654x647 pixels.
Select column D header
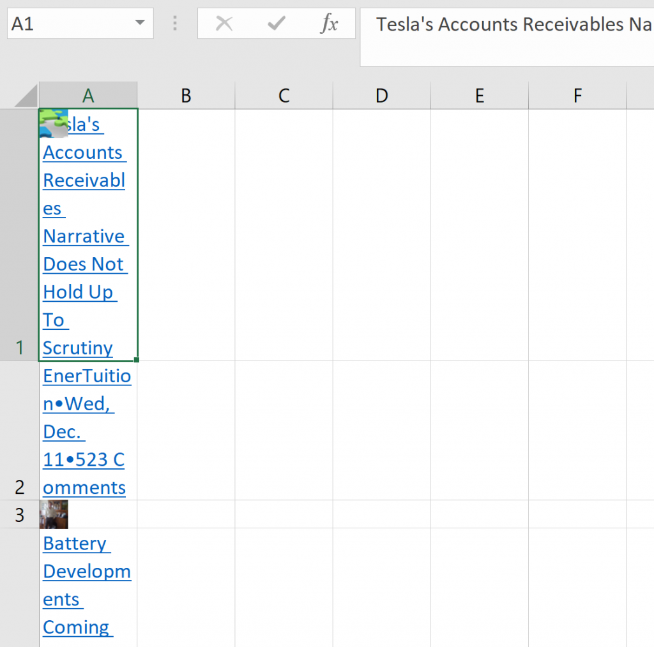[382, 96]
